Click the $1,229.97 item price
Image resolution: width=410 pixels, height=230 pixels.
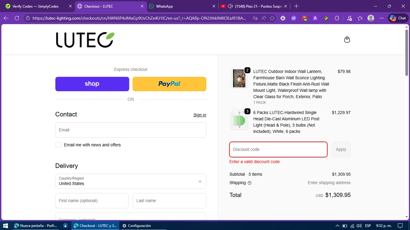coord(341,112)
